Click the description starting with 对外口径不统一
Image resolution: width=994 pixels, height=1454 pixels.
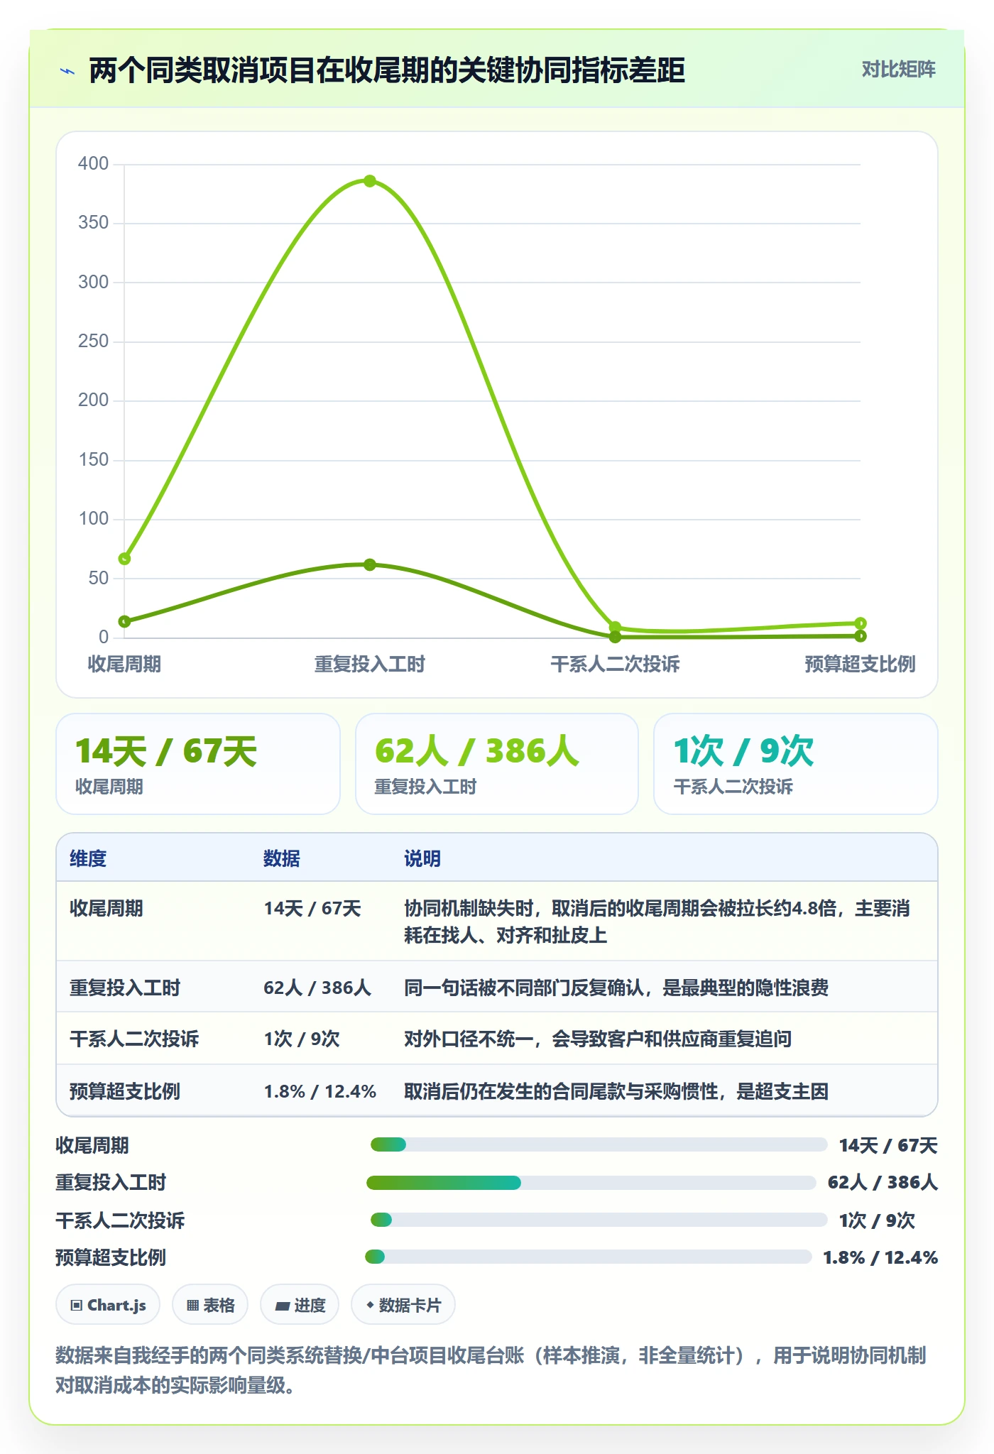click(x=598, y=1039)
